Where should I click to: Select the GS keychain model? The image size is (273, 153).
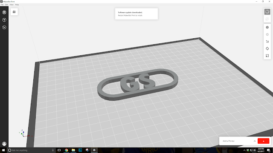coord(137,85)
